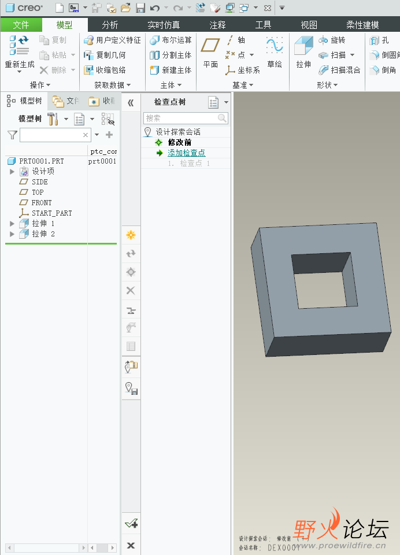400x555 pixels.
Task: Open the 文件 menu tab
Action: click(x=21, y=25)
